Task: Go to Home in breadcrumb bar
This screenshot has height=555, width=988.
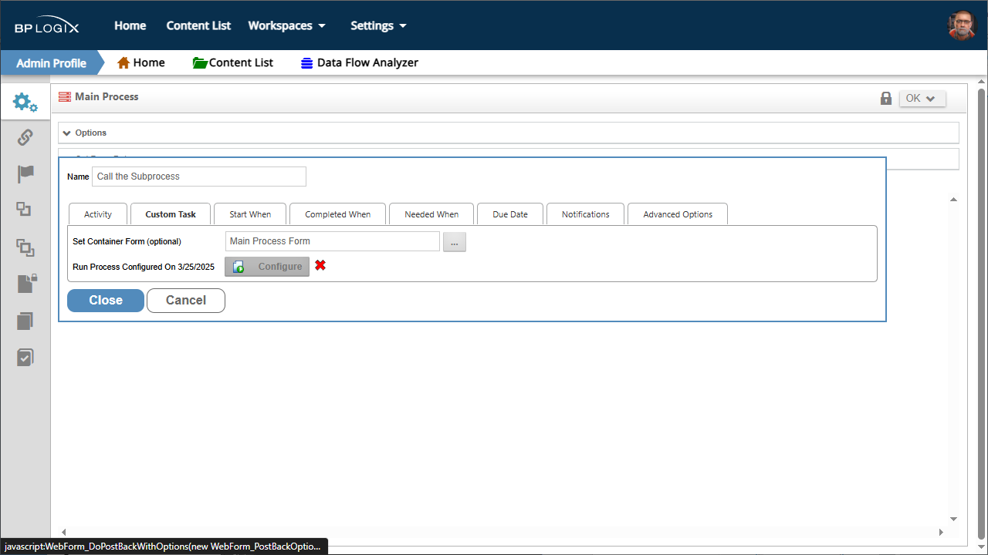Action: click(141, 63)
